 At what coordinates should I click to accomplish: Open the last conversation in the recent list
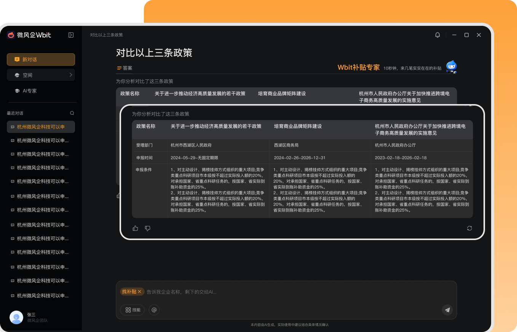pyautogui.click(x=41, y=296)
